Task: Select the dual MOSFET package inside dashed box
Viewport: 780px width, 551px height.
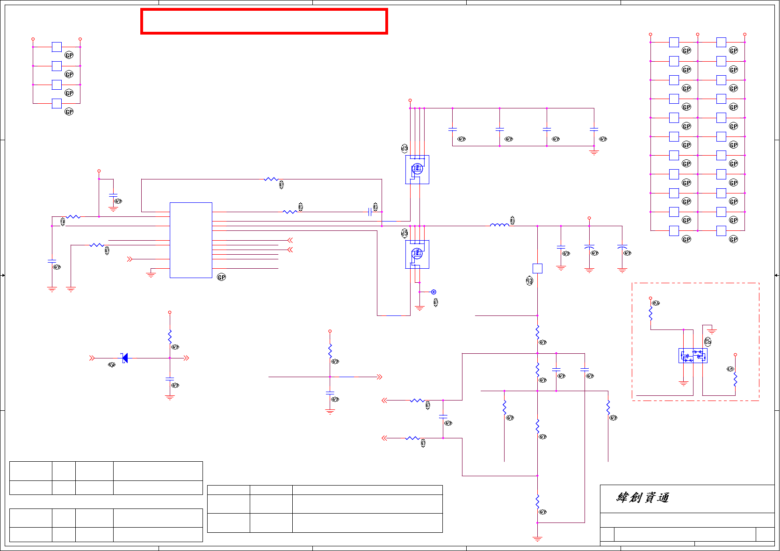Action: click(x=693, y=356)
